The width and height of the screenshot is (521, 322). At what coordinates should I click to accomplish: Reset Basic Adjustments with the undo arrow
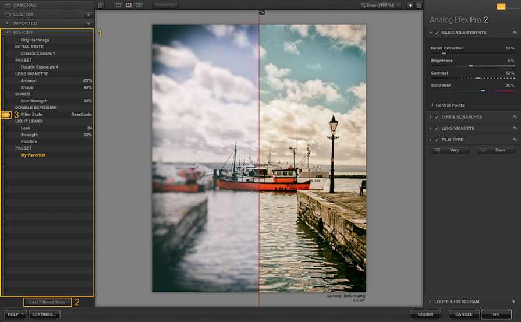pyautogui.click(x=515, y=33)
